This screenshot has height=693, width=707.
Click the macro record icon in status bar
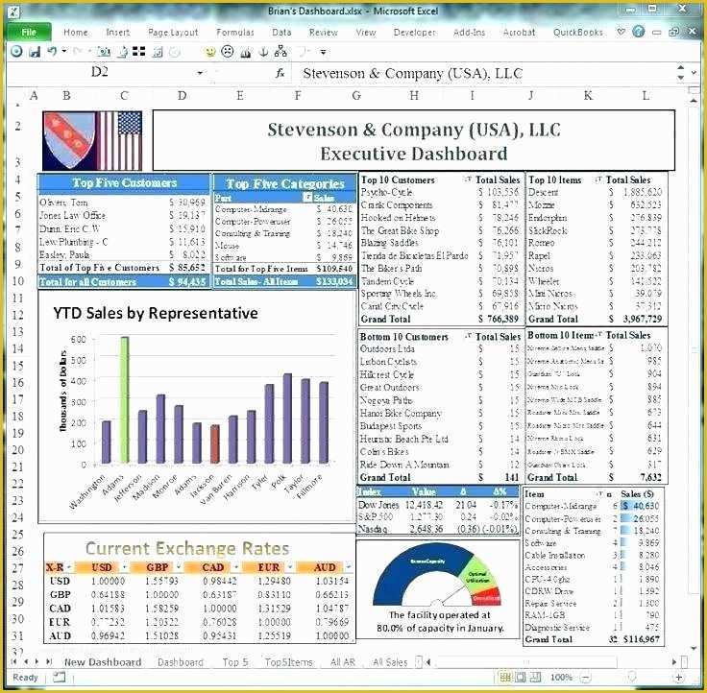pyautogui.click(x=59, y=677)
